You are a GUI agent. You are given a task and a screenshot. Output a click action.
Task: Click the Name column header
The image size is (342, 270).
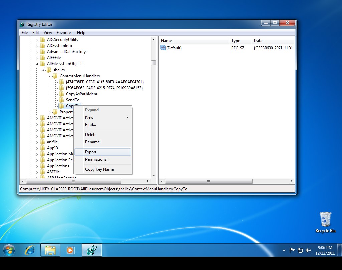(x=194, y=40)
